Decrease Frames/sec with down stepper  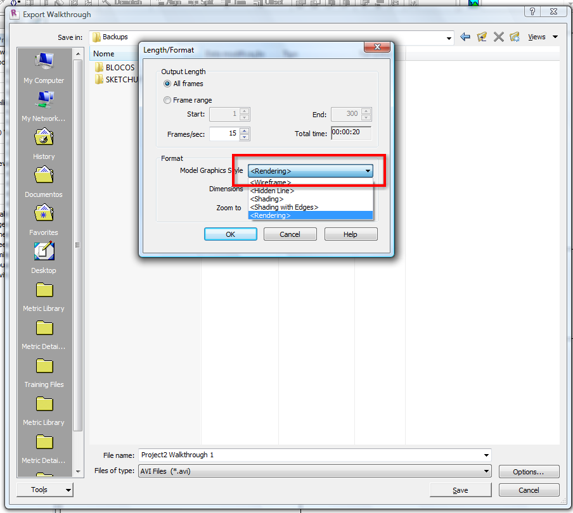tap(245, 137)
